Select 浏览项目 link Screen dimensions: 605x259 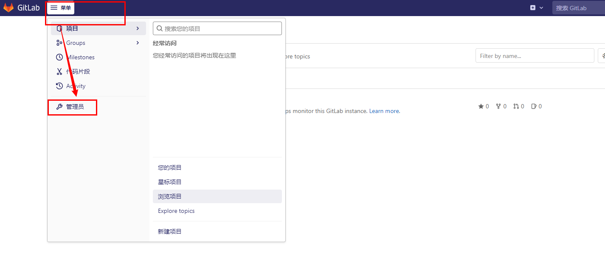217,196
